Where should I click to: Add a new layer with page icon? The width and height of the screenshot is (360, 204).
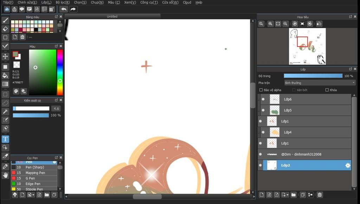point(262,195)
